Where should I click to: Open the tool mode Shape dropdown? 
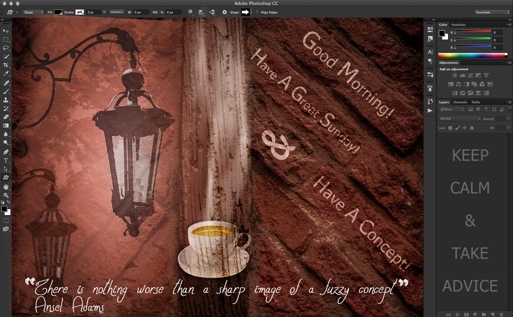pos(33,12)
